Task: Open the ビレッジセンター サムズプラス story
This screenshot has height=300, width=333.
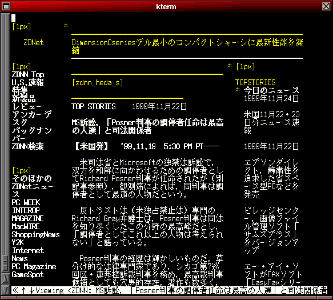Action: click(x=271, y=230)
